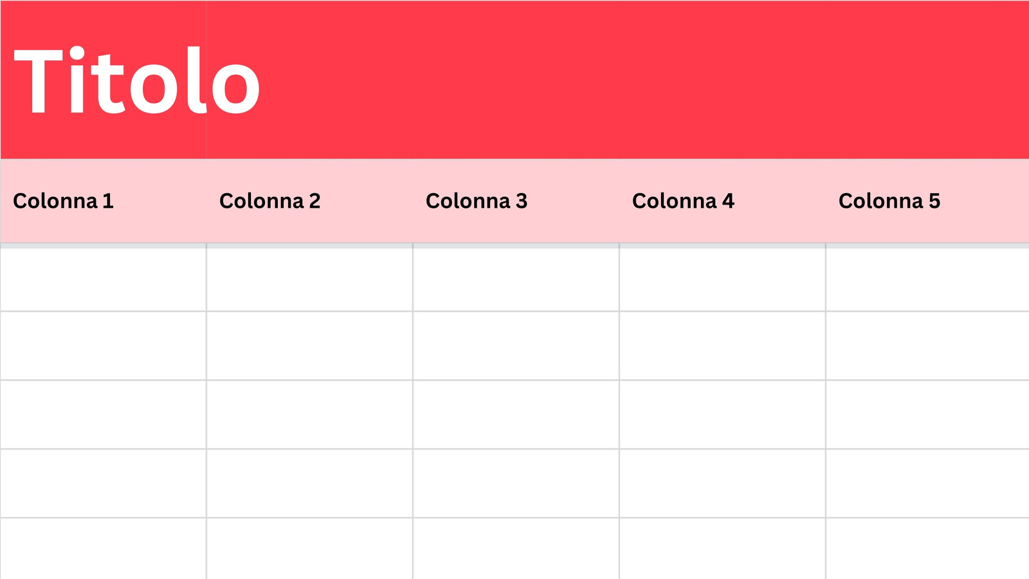Select fourth-row cell under Colonna 5
The image size is (1029, 579).
[927, 483]
